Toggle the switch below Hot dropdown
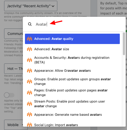The image size is (127, 130). pyautogui.click(x=9, y=95)
